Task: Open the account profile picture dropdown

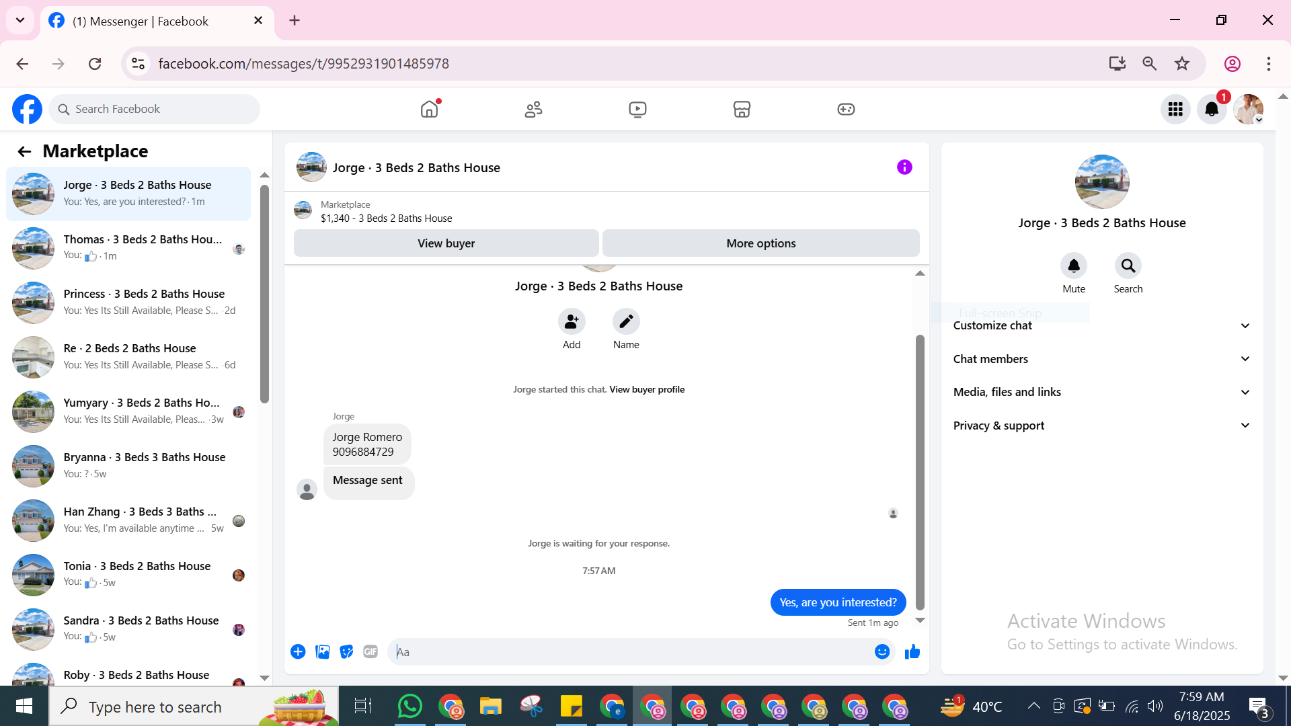Action: 1248,109
